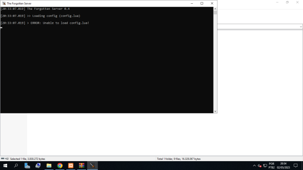Click console scrollbar down arrow
The image size is (303, 170).
[x=215, y=111]
